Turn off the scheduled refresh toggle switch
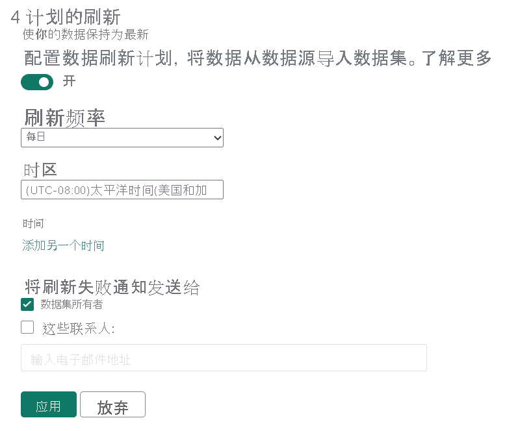This screenshot has width=531, height=431. point(37,82)
